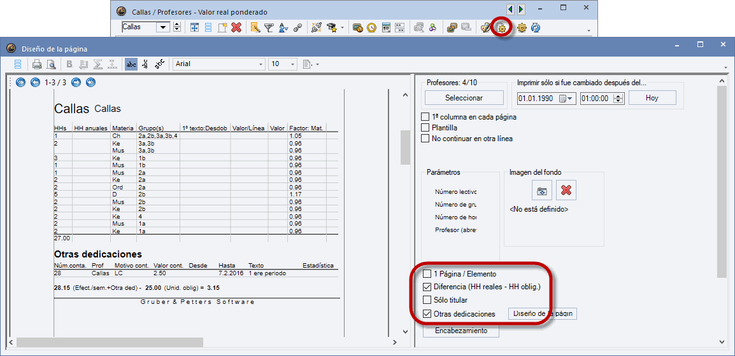Click the chain link icon in Callas toolbar

point(297,27)
